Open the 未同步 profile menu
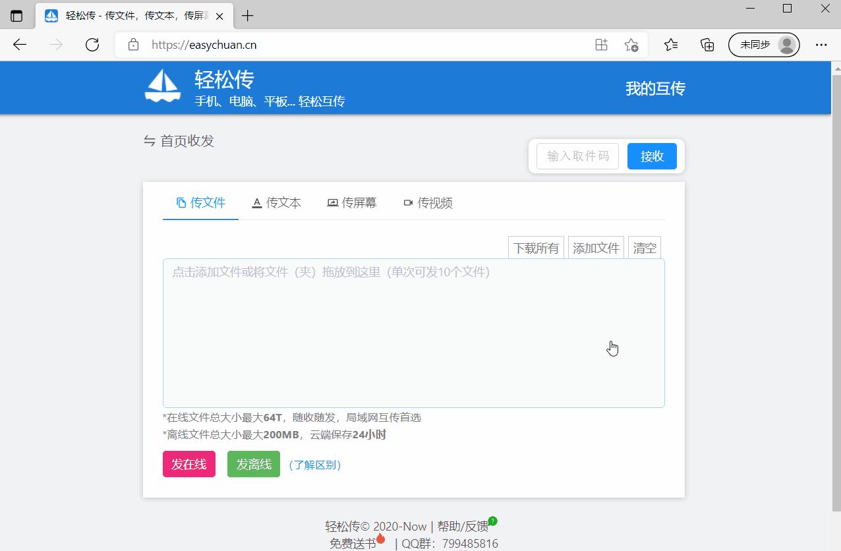Image resolution: width=841 pixels, height=551 pixels. [x=764, y=45]
